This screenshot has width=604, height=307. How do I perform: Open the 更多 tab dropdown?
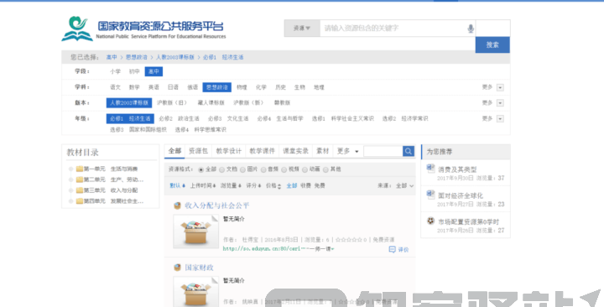click(x=347, y=151)
